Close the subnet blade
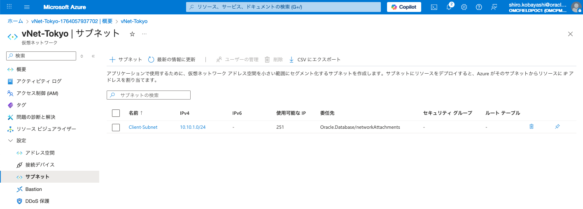The height and width of the screenshot is (209, 583). tap(570, 34)
